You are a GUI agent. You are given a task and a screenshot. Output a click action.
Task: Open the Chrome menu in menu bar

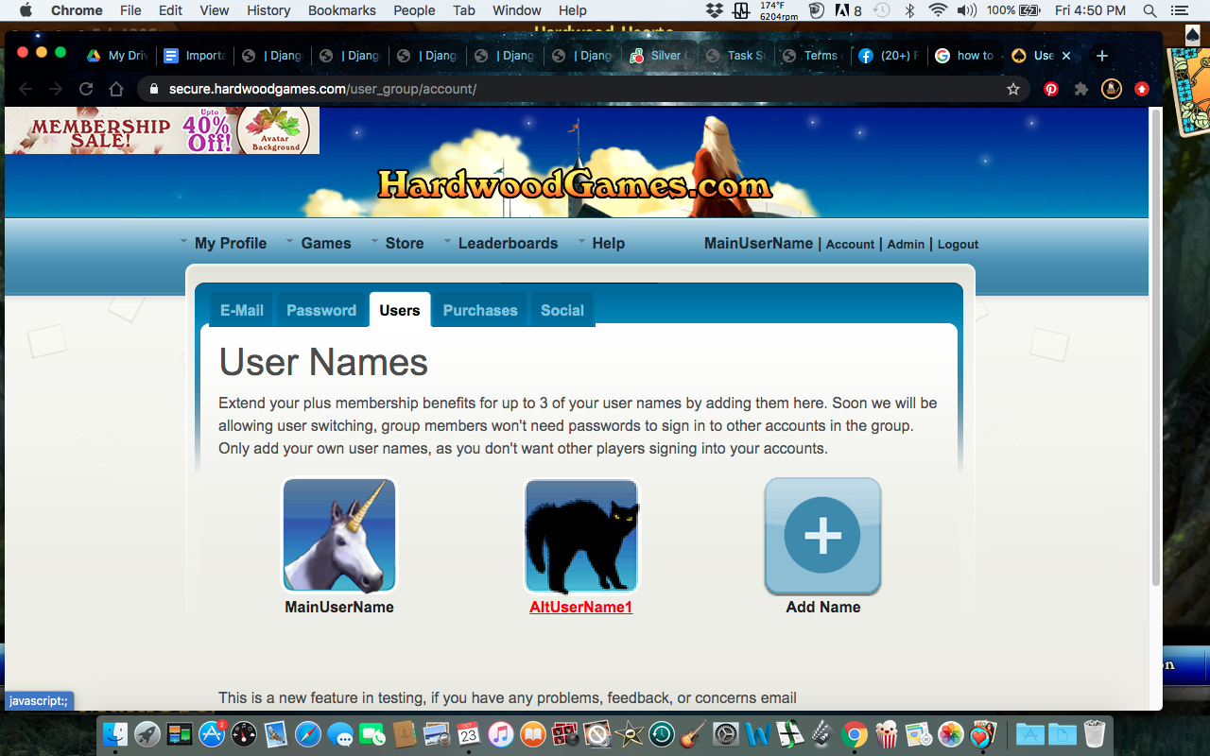(76, 10)
